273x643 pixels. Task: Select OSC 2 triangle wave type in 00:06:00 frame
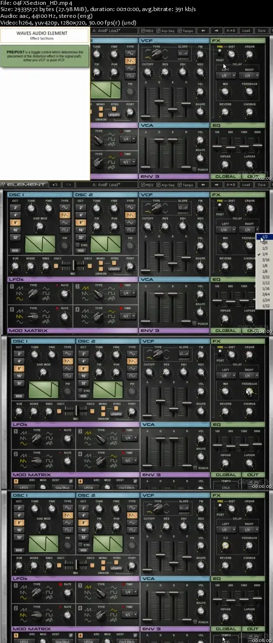(131, 368)
